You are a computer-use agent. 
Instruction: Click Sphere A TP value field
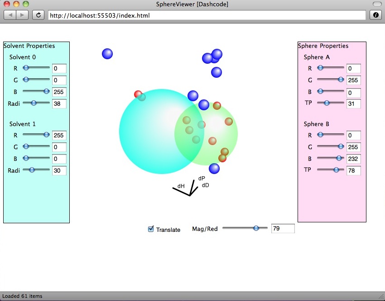[x=354, y=103]
